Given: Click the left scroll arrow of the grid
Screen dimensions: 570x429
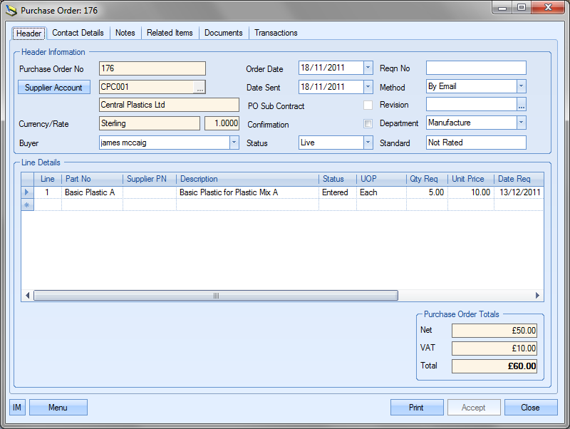Looking at the screenshot, I should click(28, 296).
